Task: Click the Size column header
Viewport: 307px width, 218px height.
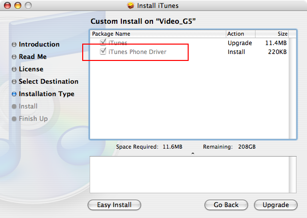Action: (272, 34)
